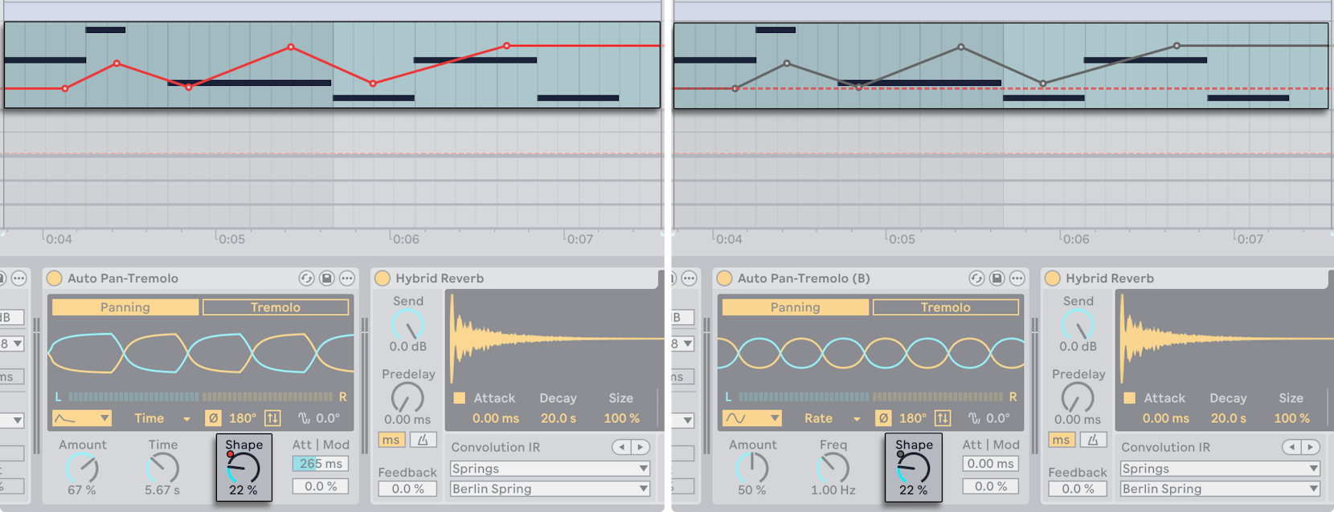
Task: Click ms predelay button beside Time-mode Auto Pan-Tremolo
Action: [x=391, y=440]
